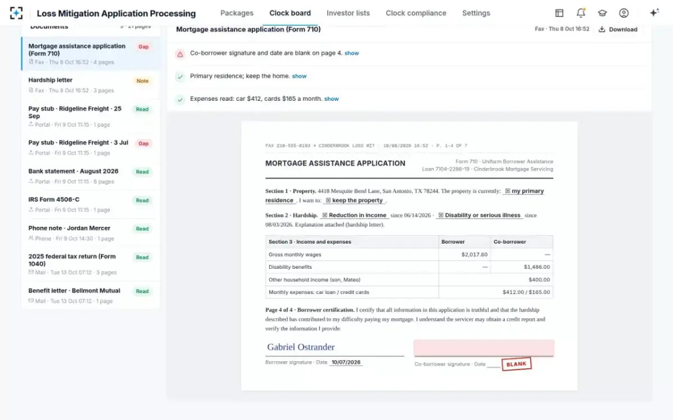Click the checked 'keep the property' option

[x=354, y=200]
